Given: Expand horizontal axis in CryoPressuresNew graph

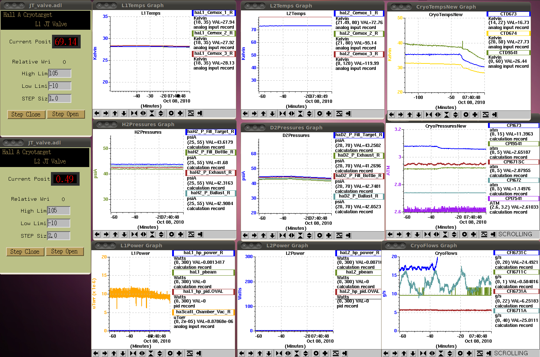Looking at the screenshot, I should [436, 234].
